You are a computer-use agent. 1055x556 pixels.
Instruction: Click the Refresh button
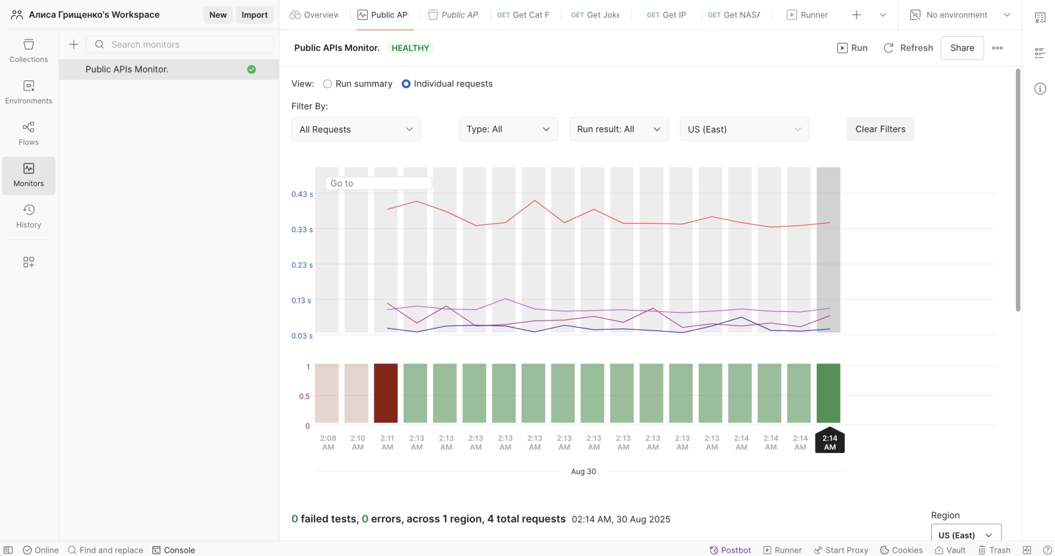tap(909, 48)
